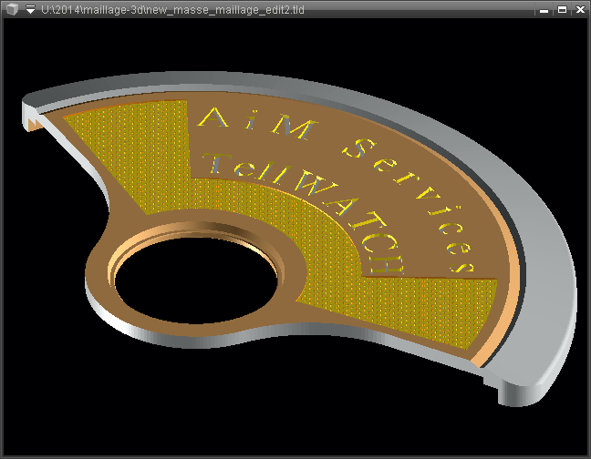Minimize the new_masse_maillage_edit2.tld window
Viewport: 591px width, 459px height.
click(x=544, y=10)
